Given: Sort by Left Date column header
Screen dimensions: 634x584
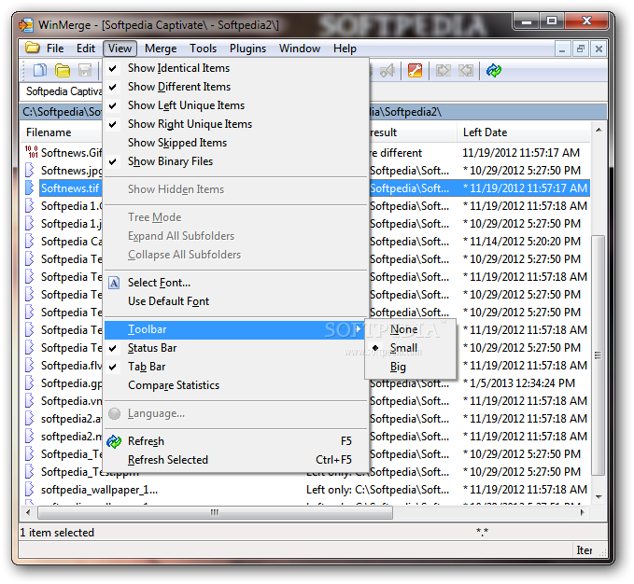Looking at the screenshot, I should 524,132.
